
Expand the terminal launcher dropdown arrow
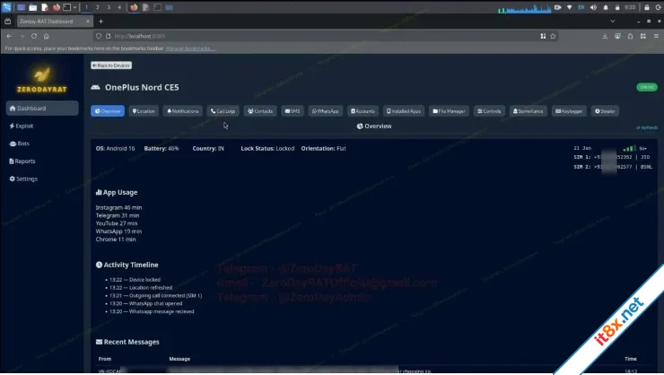[x=75, y=7]
